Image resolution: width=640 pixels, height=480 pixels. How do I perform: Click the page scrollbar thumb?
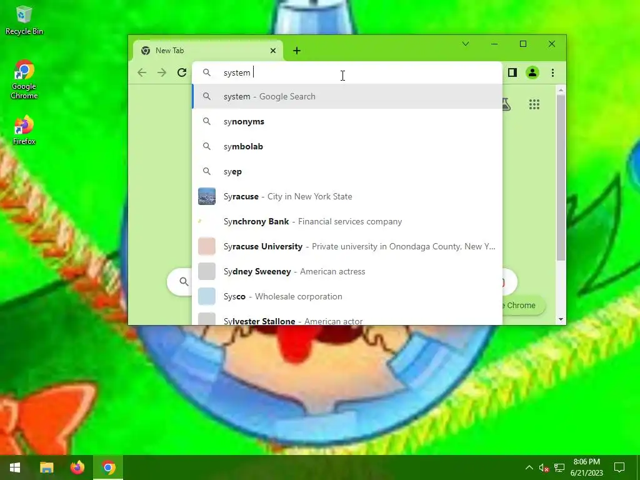tap(561, 178)
